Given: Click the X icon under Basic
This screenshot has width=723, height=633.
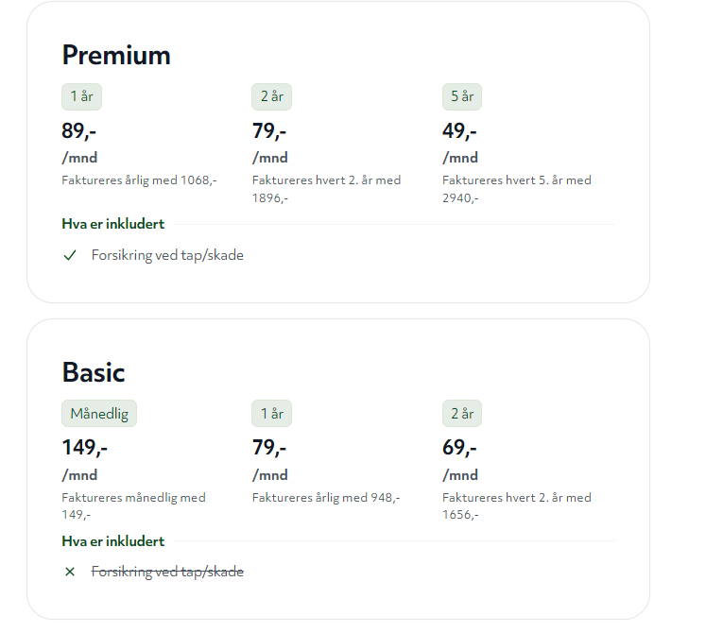Looking at the screenshot, I should pos(70,572).
